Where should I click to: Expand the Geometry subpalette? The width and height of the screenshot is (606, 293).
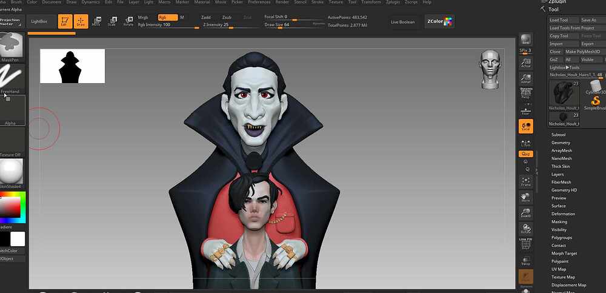(x=561, y=143)
